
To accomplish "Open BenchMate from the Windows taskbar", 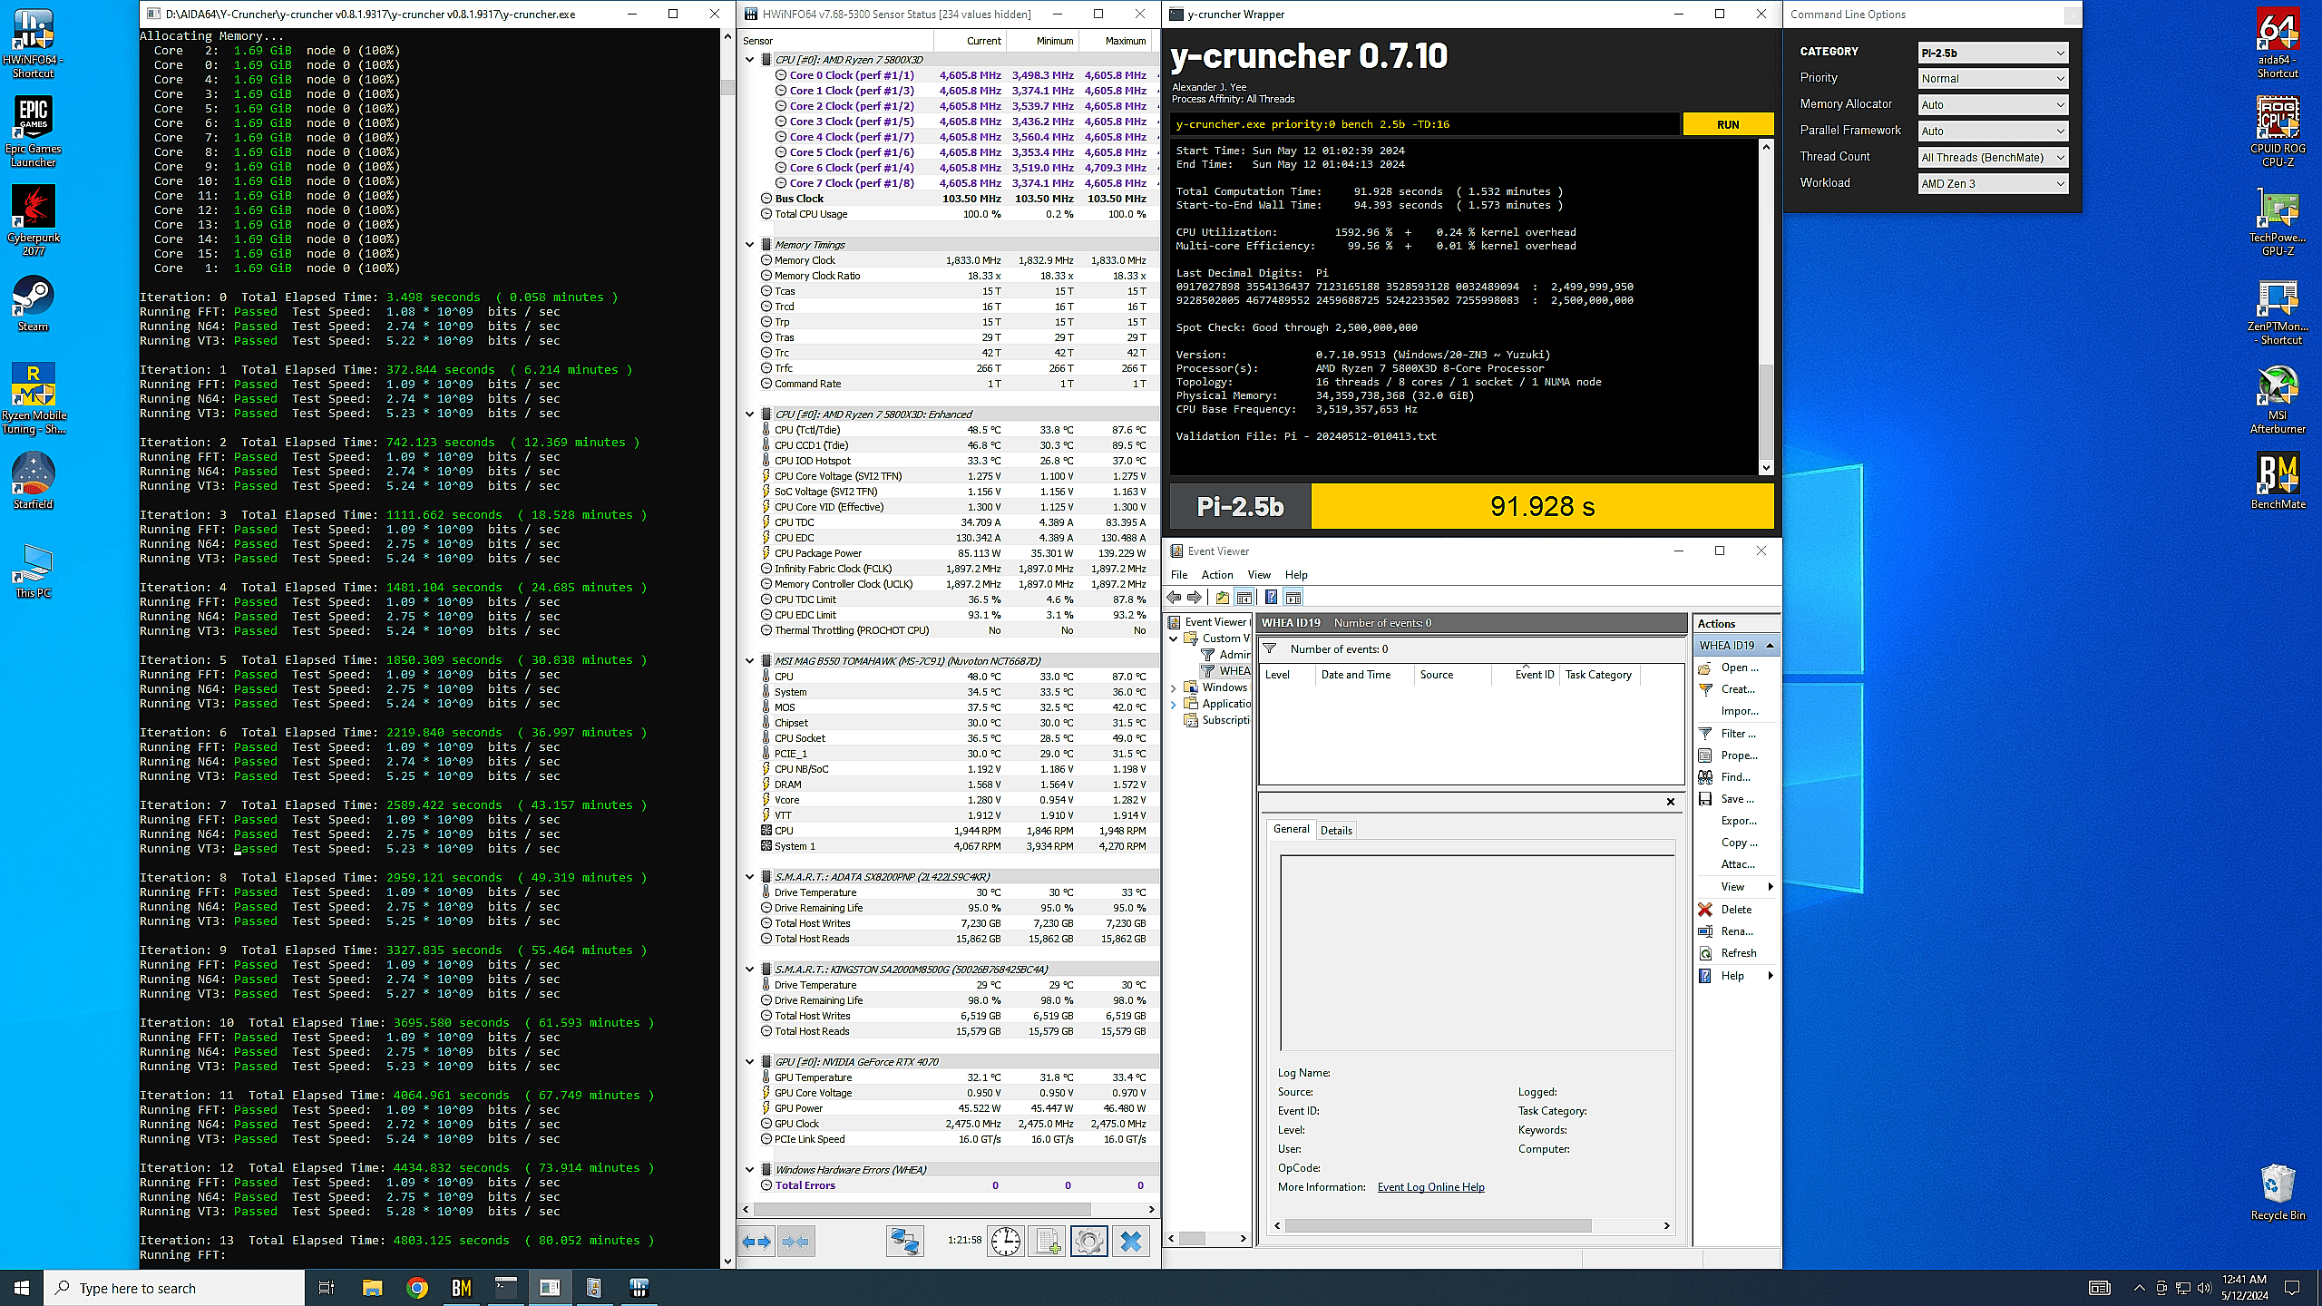I will (x=461, y=1288).
